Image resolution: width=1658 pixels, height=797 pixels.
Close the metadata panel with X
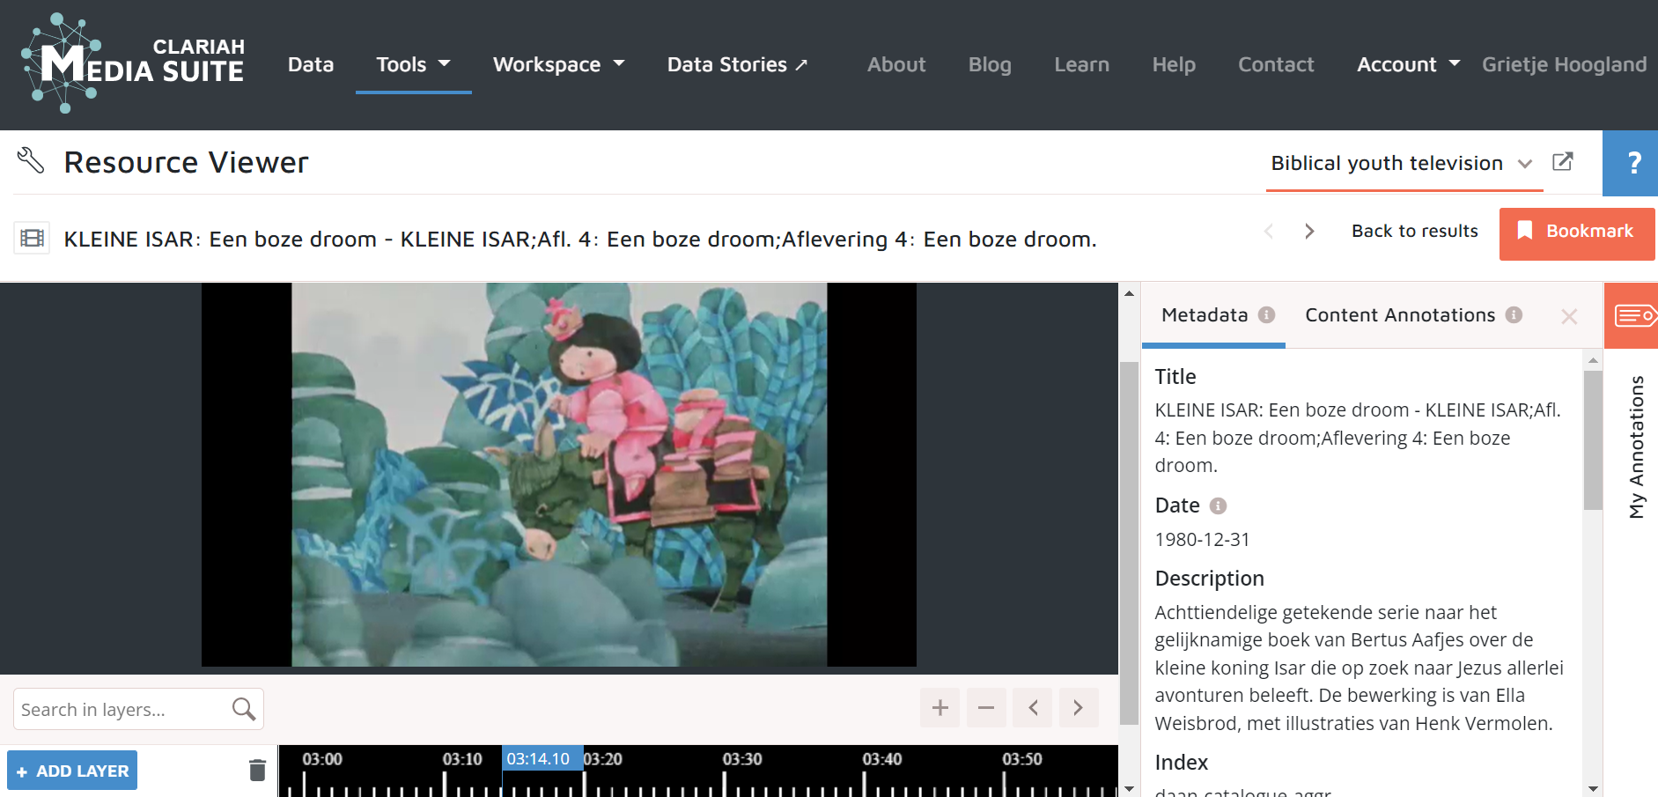click(1568, 316)
